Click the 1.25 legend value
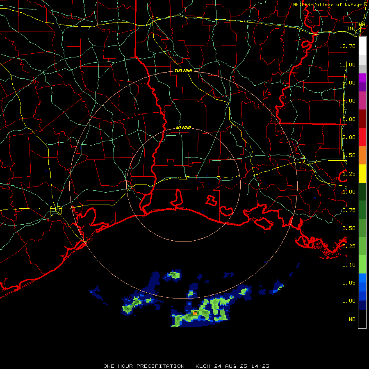The width and height of the screenshot is (369, 369). (349, 174)
